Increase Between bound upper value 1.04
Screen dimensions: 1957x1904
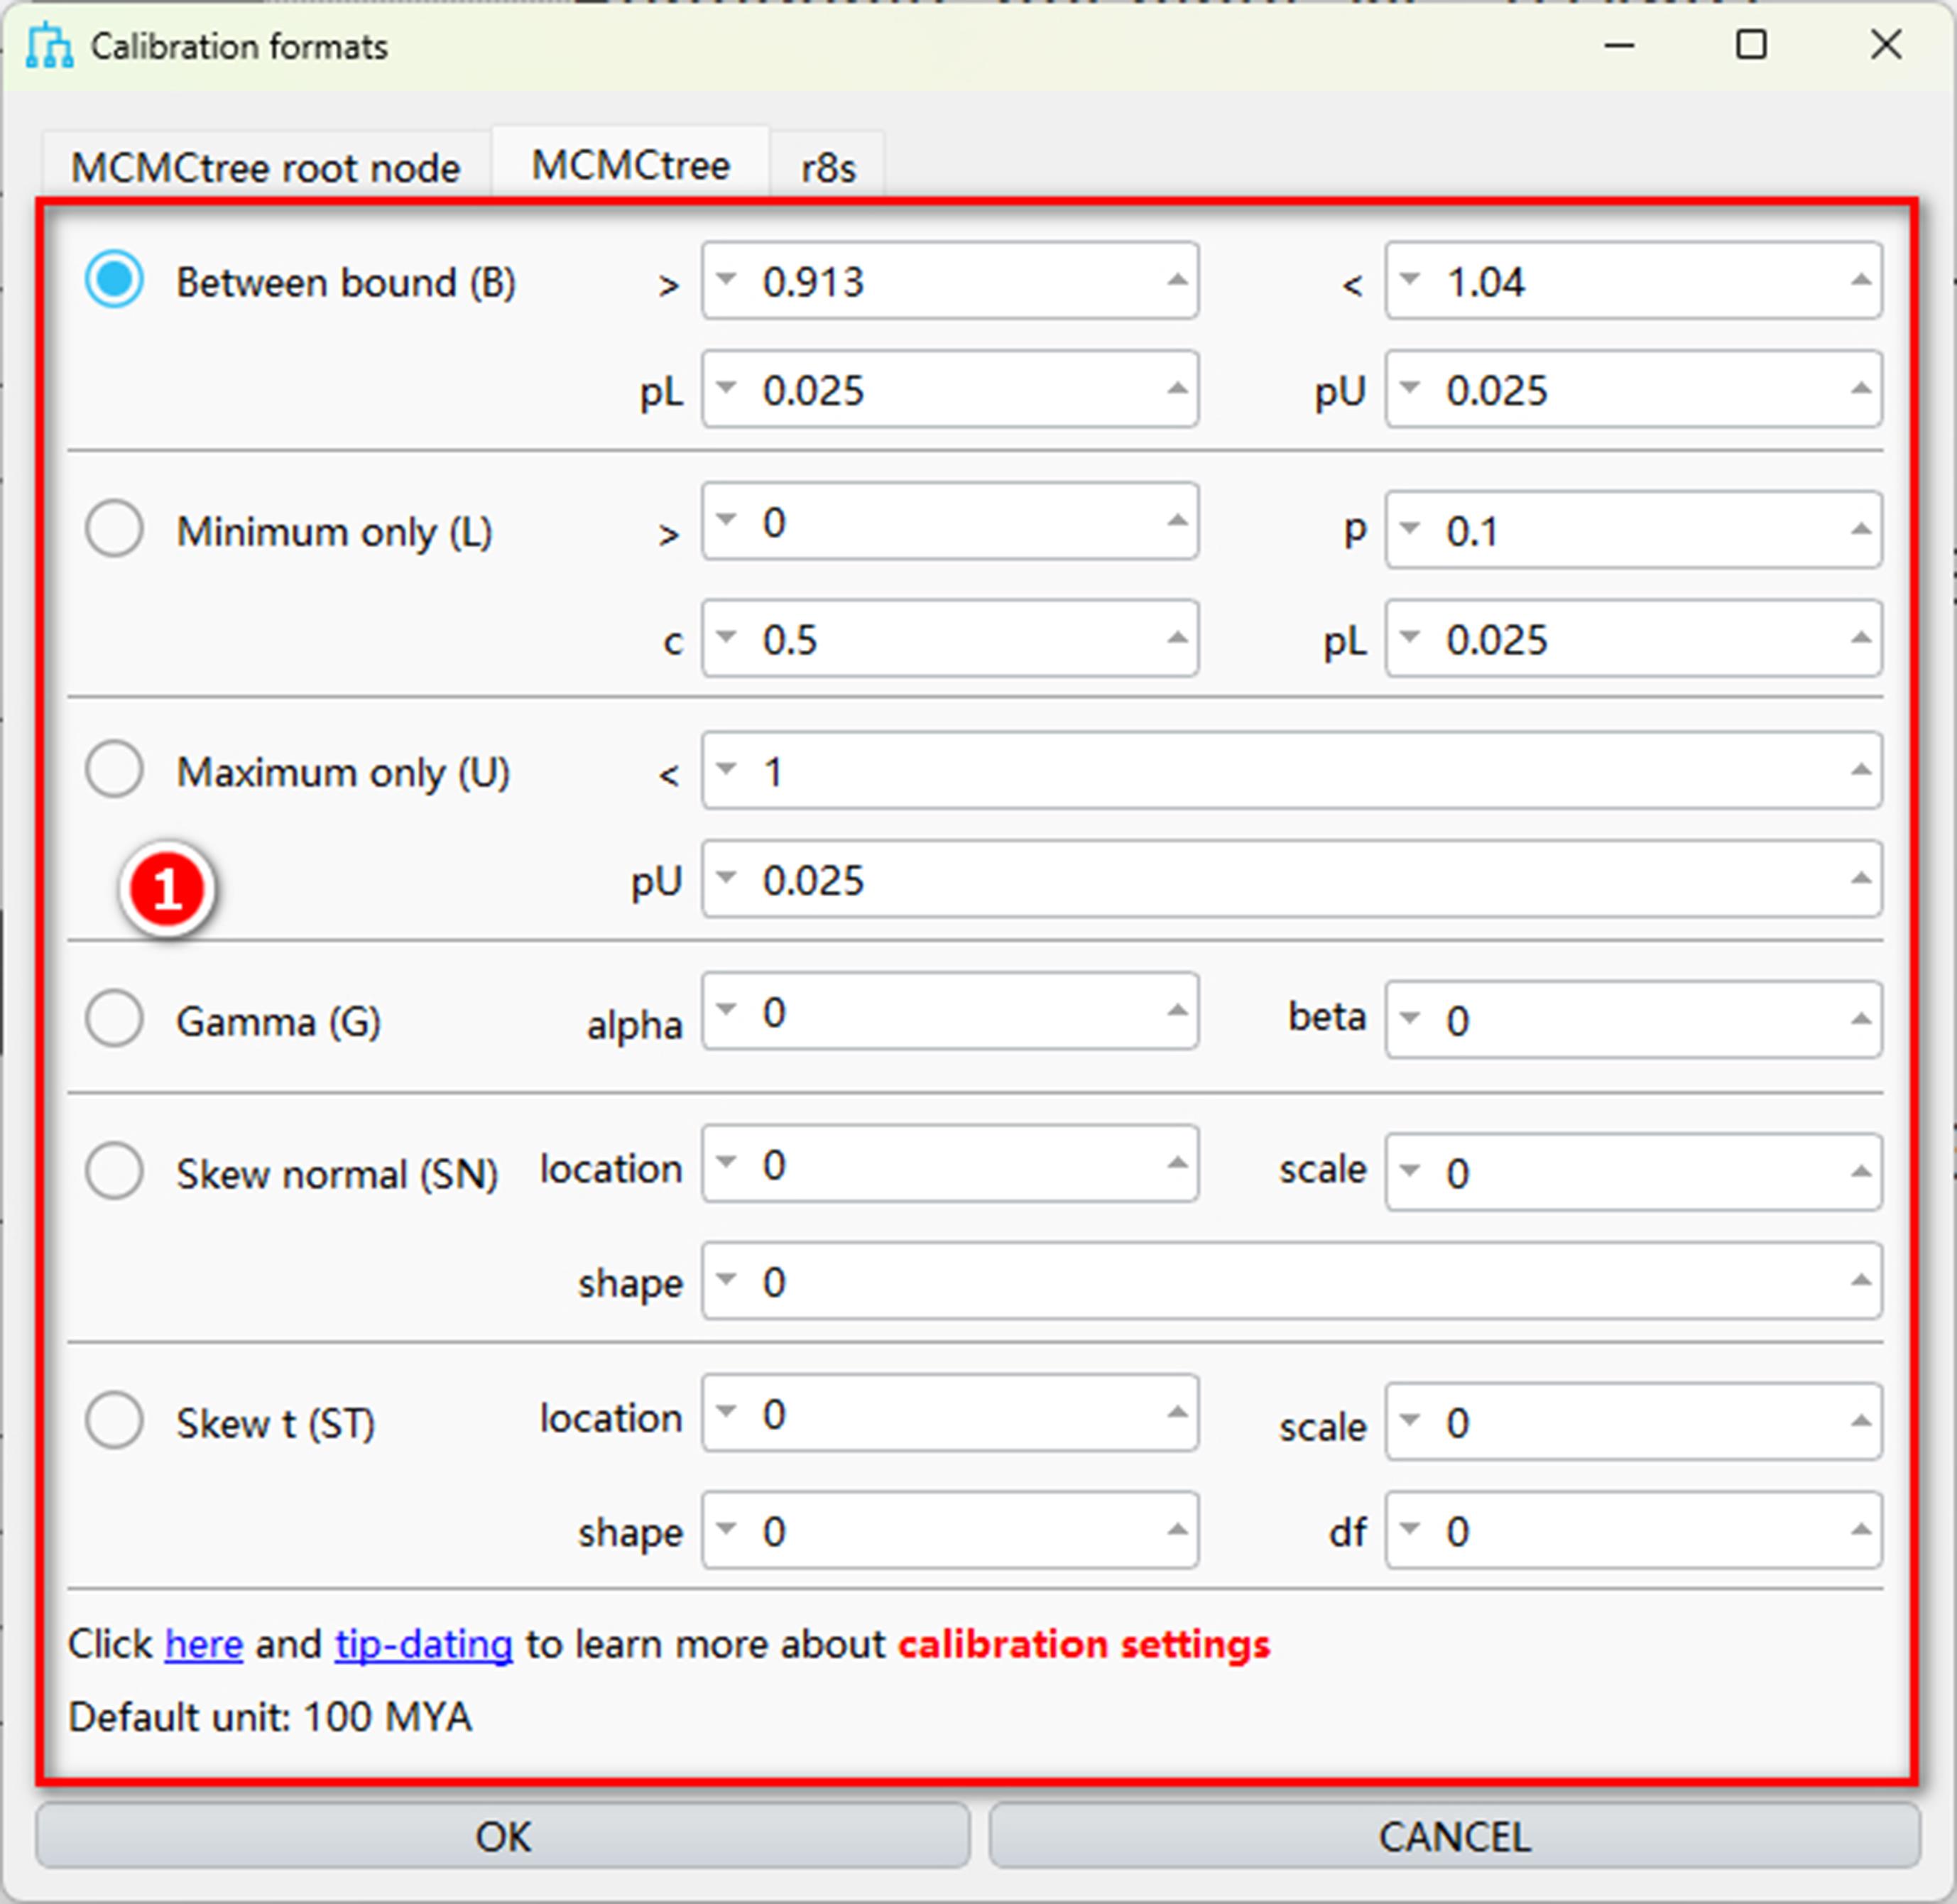pyautogui.click(x=1860, y=280)
